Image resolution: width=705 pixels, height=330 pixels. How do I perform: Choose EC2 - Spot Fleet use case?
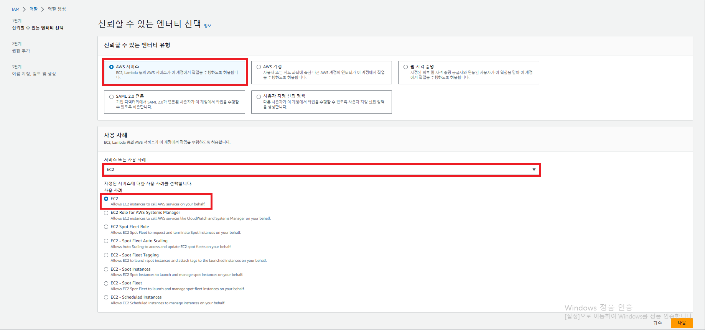[x=106, y=283]
